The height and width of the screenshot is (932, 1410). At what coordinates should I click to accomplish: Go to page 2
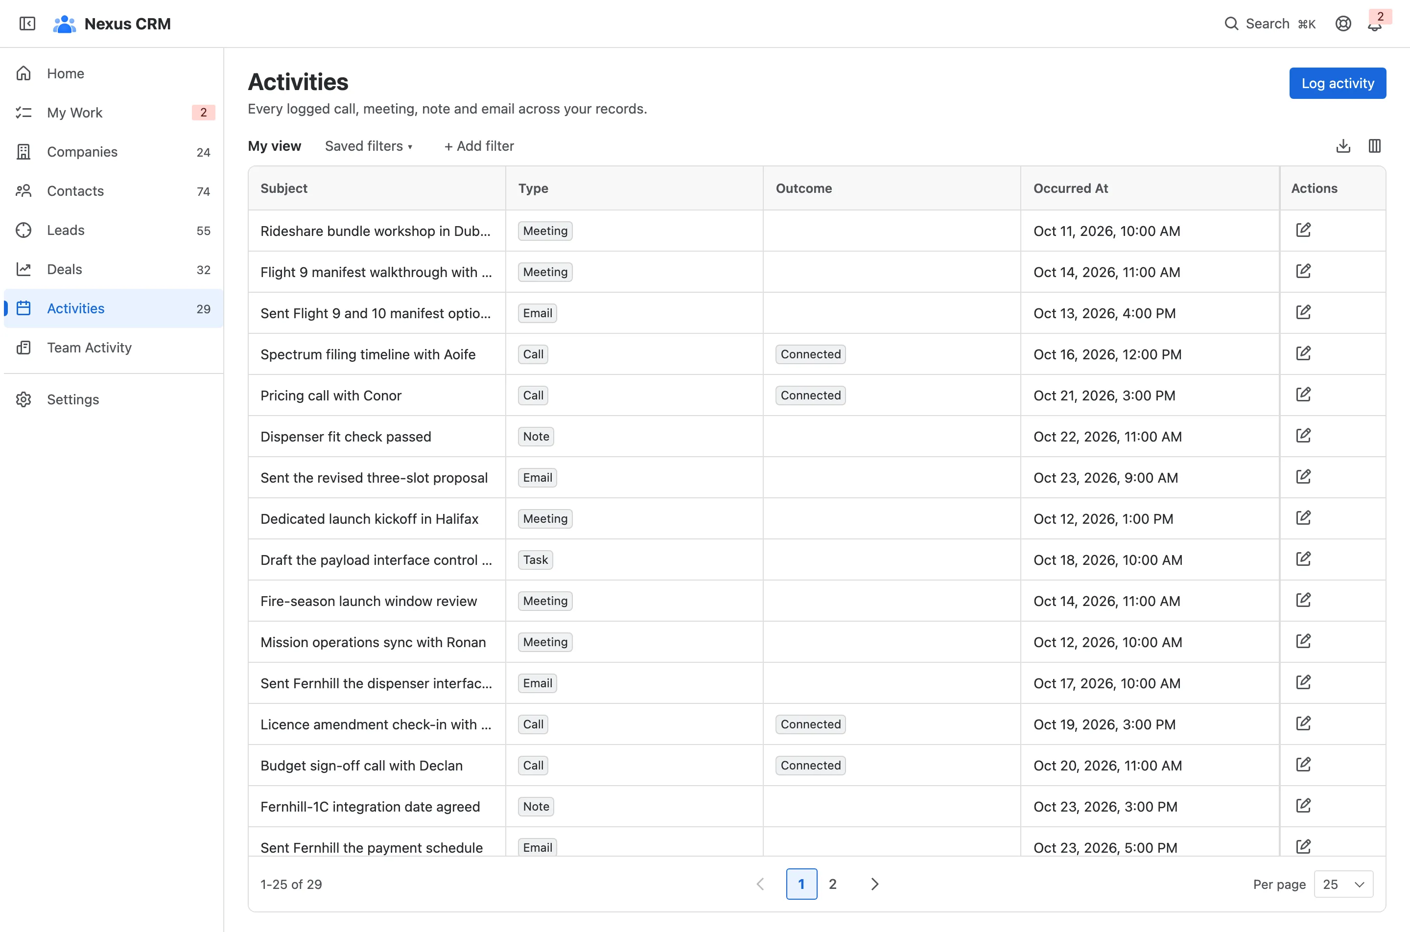pos(833,885)
